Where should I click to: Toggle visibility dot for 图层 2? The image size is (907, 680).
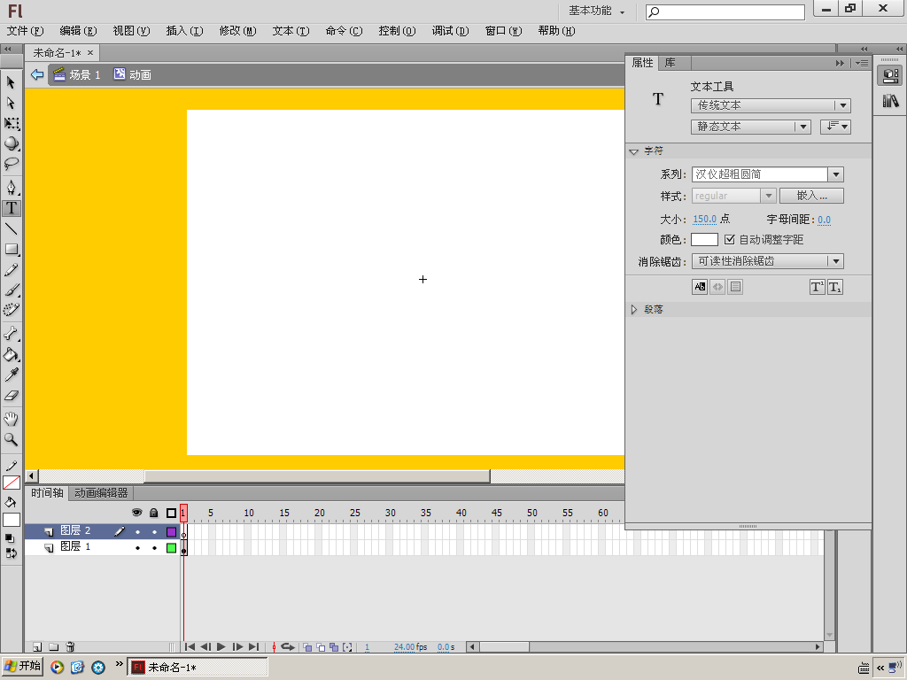[137, 531]
